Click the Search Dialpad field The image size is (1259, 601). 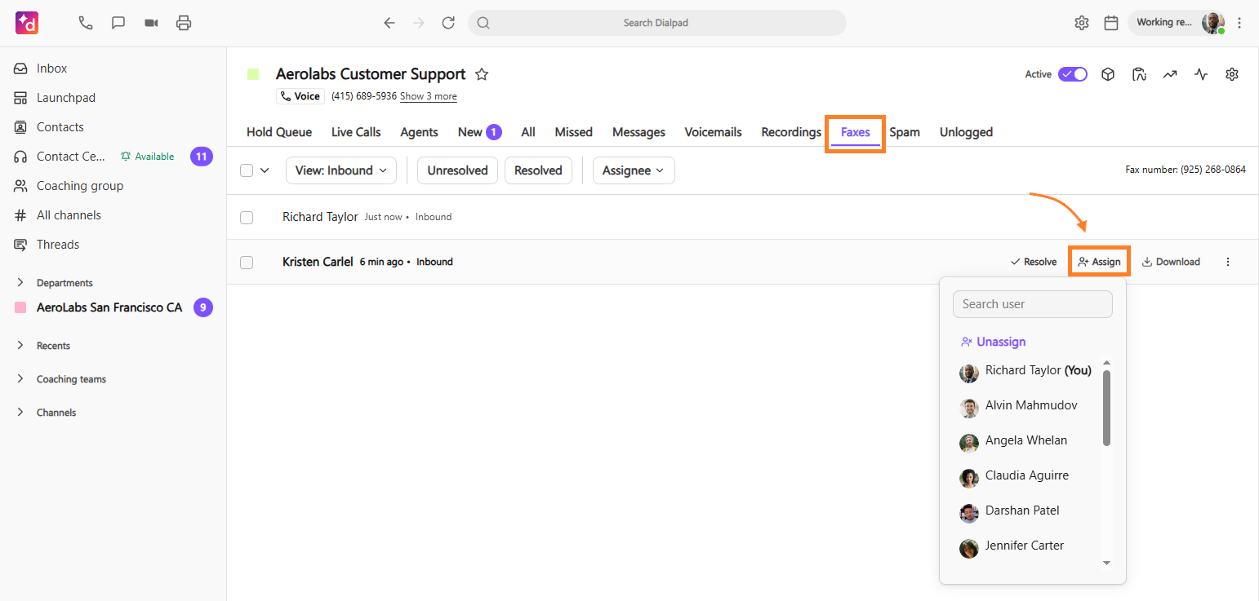[x=657, y=23]
